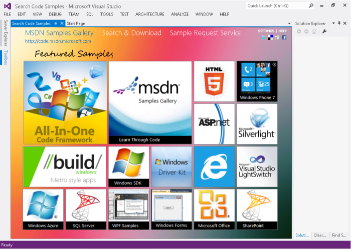The height and width of the screenshot is (249, 351).
Task: Switch to the Class View bottom tab
Action: click(x=320, y=235)
